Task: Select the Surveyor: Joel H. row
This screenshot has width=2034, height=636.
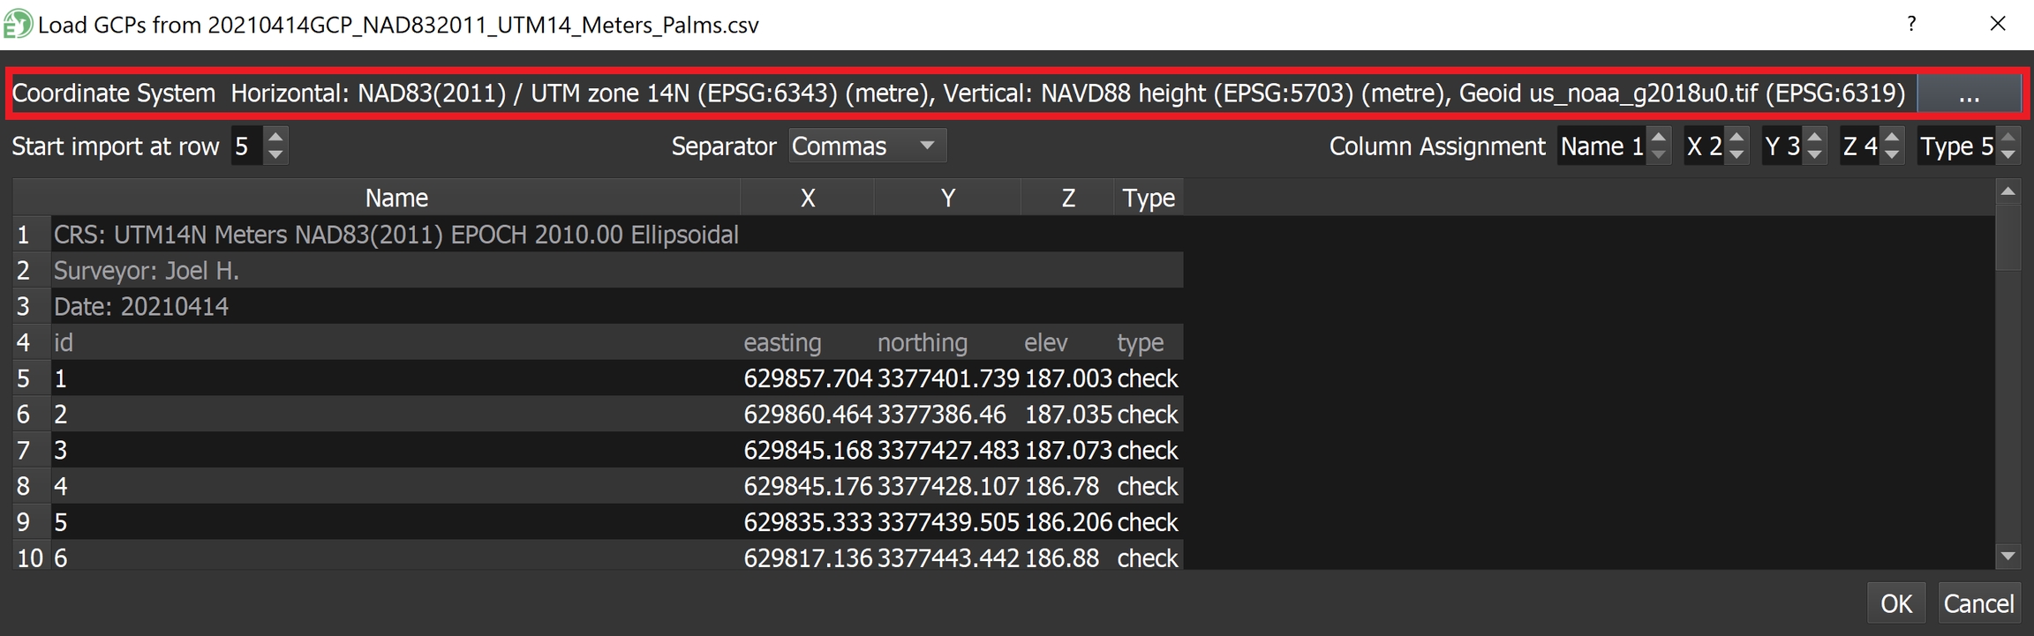Action: click(x=147, y=271)
